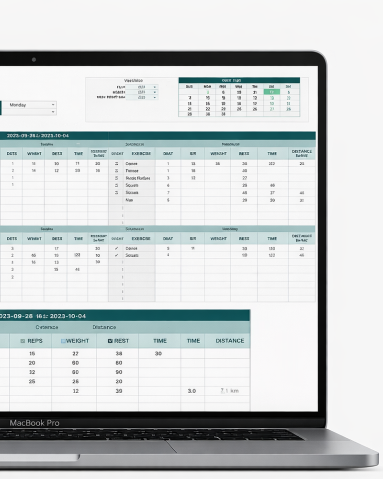The width and height of the screenshot is (383, 479).
Task: Expand the empty dropdown below Monday
Action: (x=53, y=112)
